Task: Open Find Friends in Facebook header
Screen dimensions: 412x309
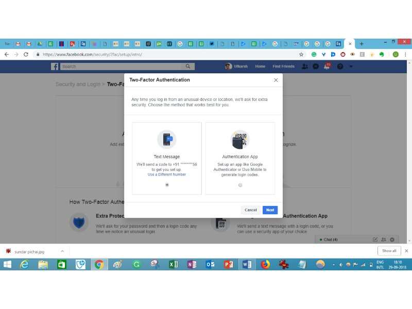Action: (x=283, y=66)
